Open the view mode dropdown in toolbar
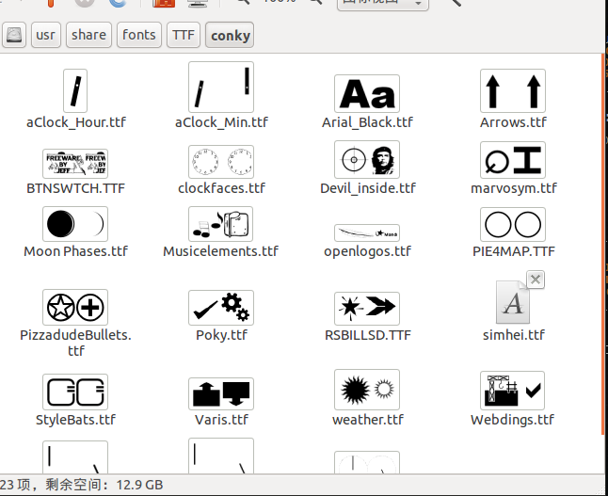The height and width of the screenshot is (496, 608). (383, 3)
